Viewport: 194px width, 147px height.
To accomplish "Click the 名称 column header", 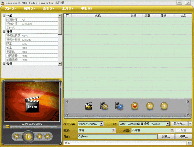I will 98,16.
